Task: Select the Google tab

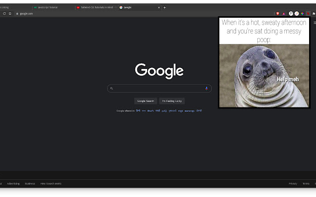Action: (139, 7)
